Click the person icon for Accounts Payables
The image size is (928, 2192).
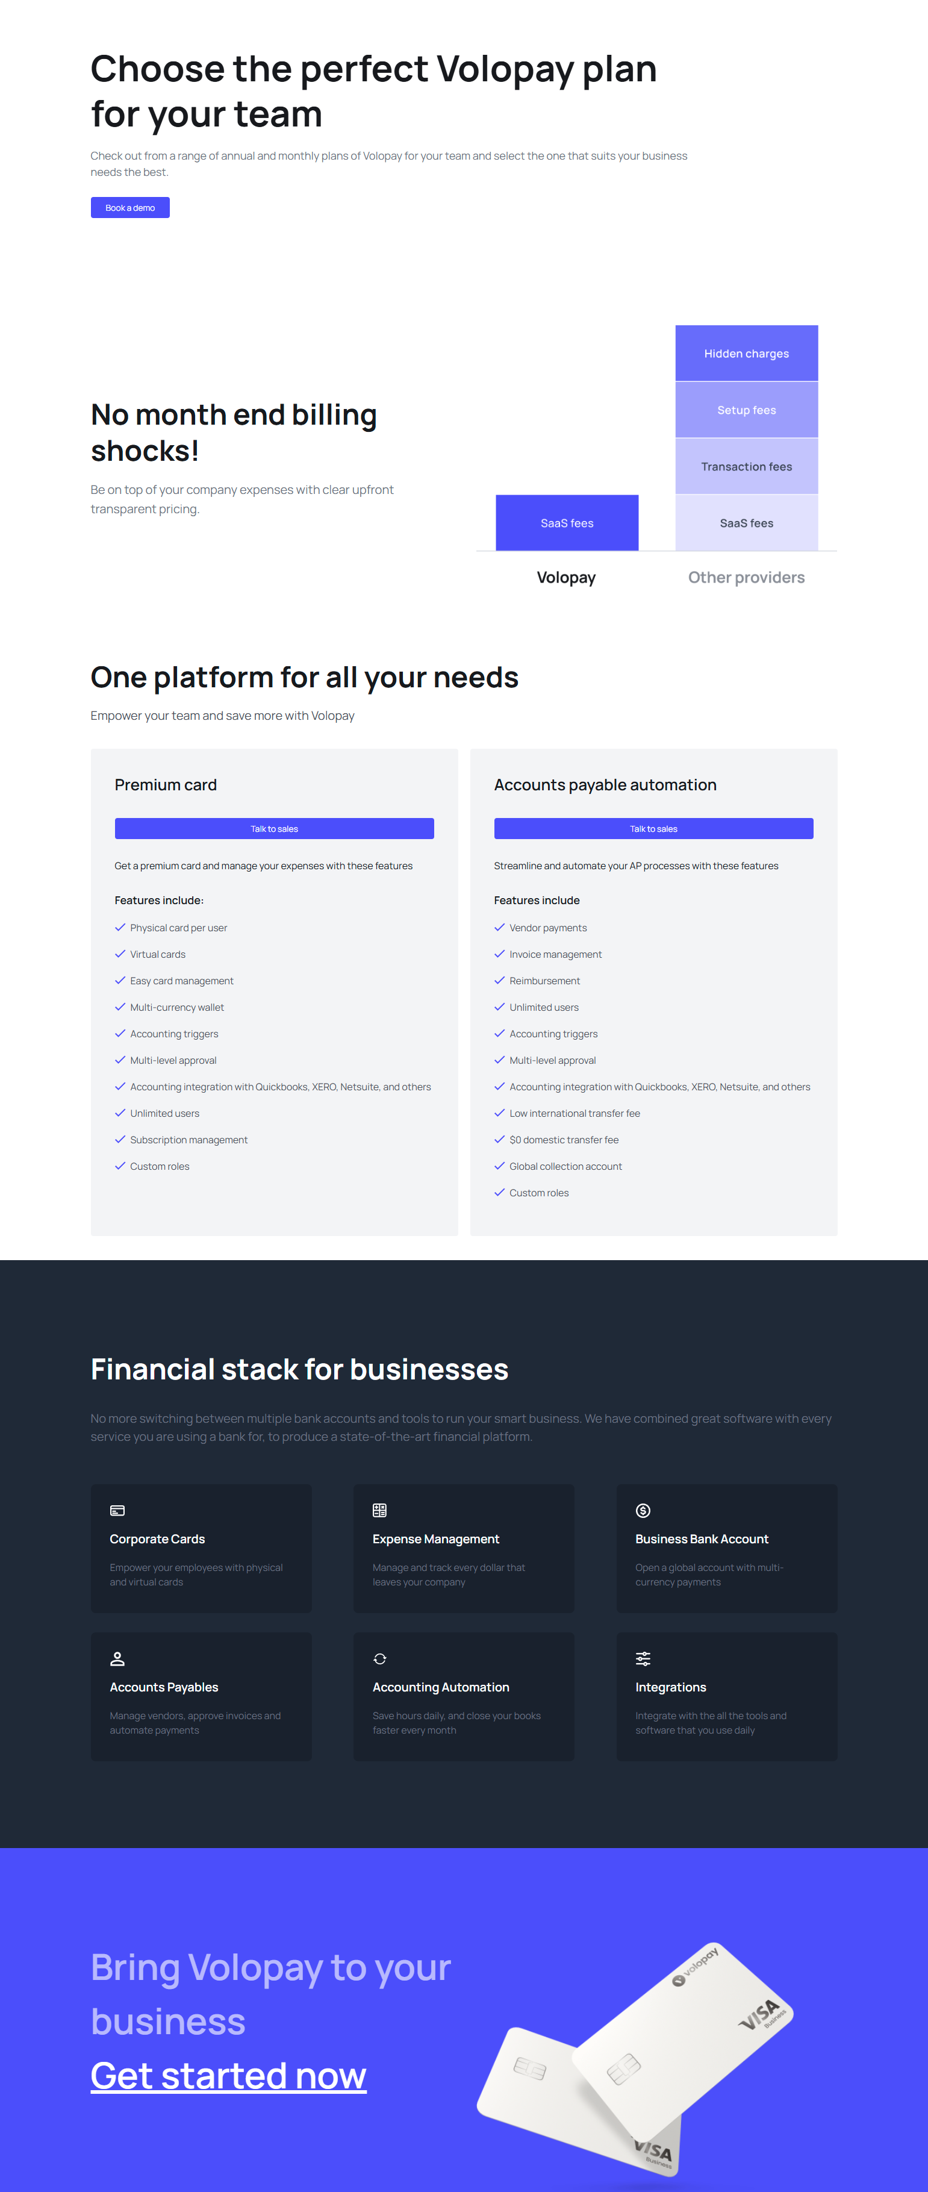pos(117,1658)
